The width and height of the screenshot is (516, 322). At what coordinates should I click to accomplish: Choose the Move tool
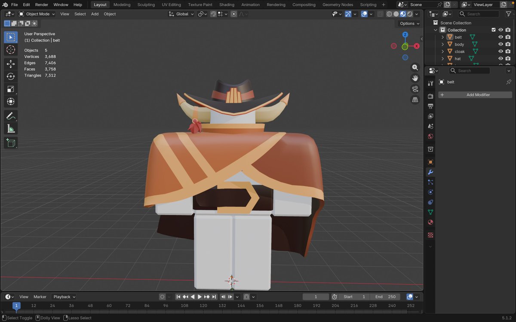[x=11, y=64]
